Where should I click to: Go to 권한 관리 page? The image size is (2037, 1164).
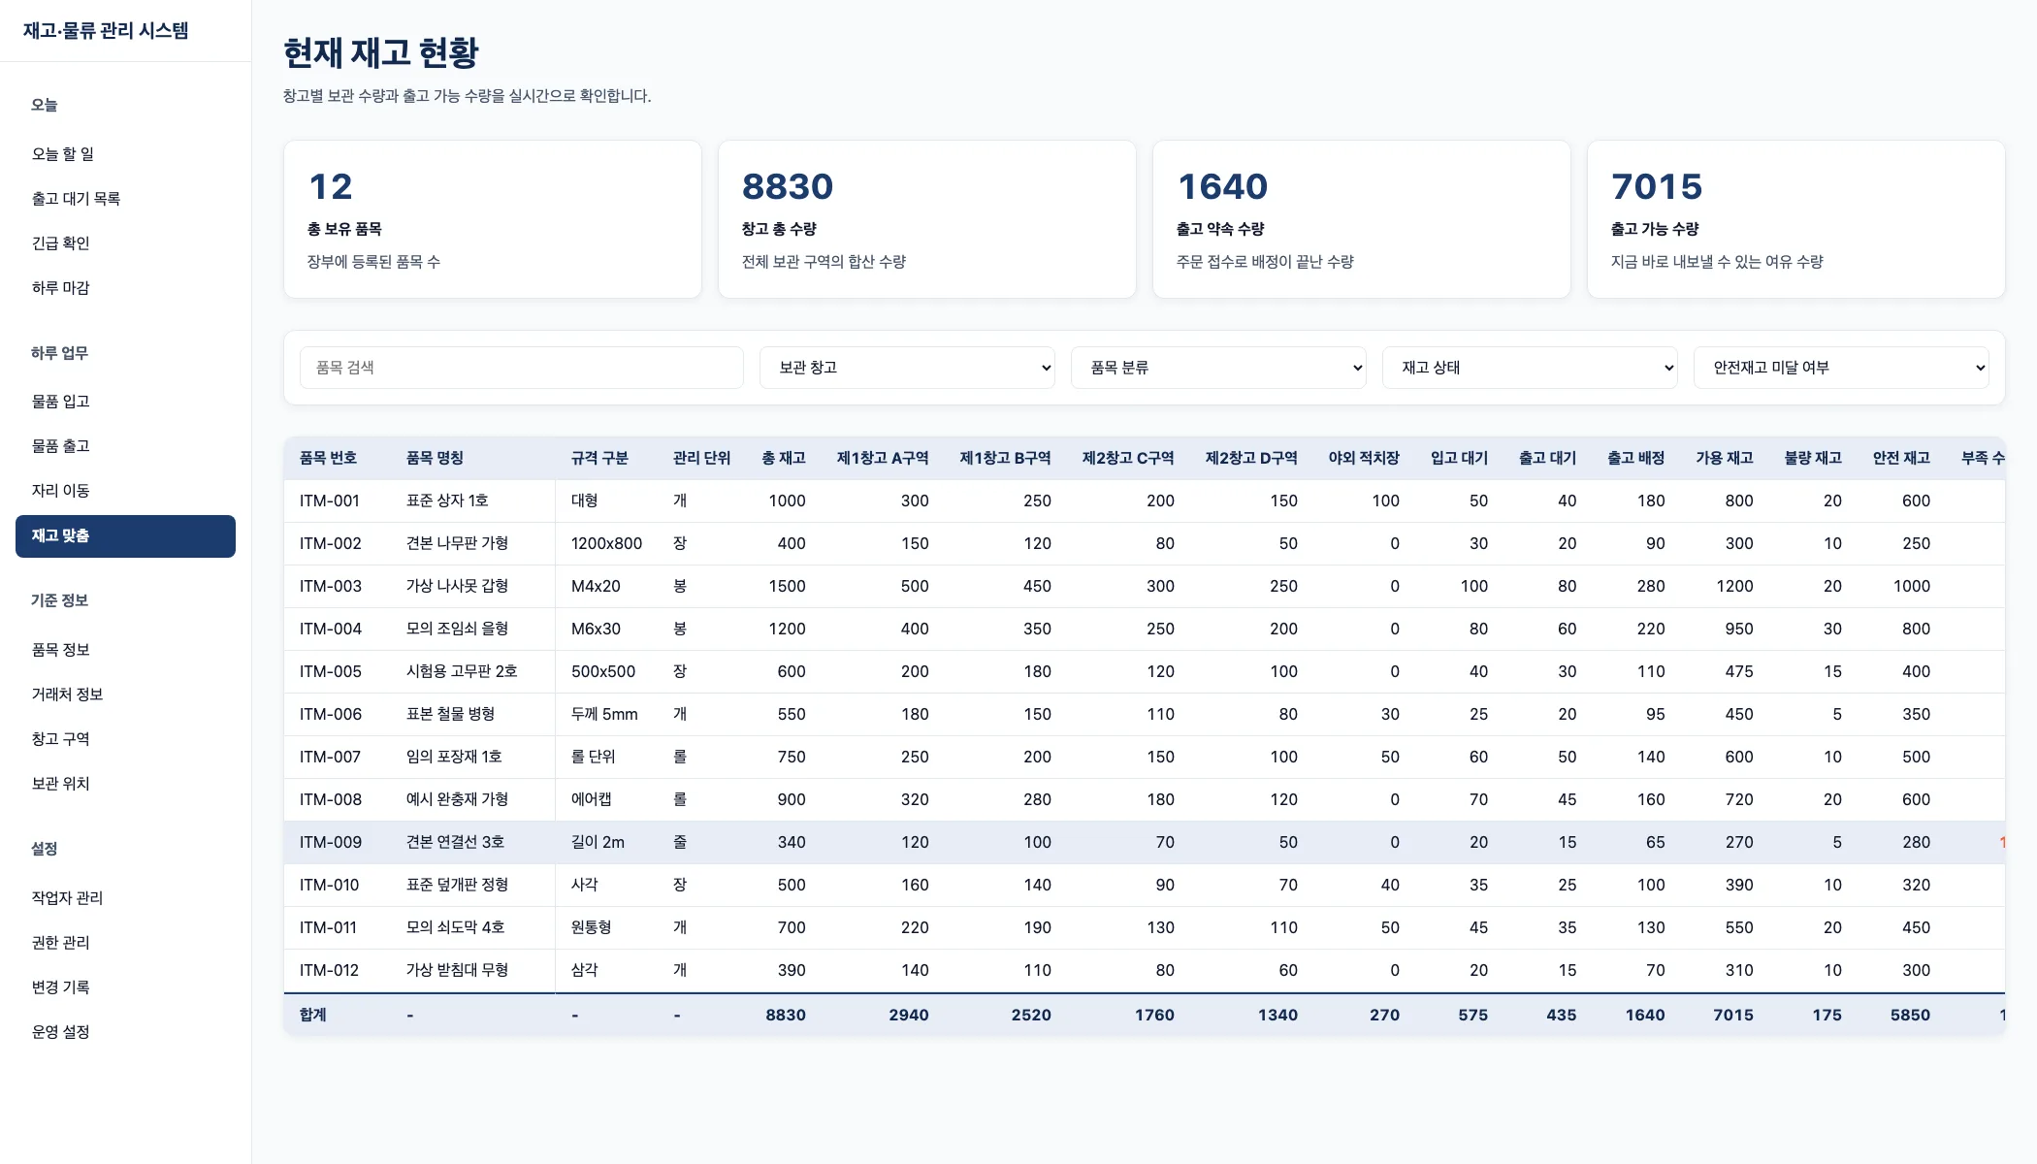click(x=125, y=943)
